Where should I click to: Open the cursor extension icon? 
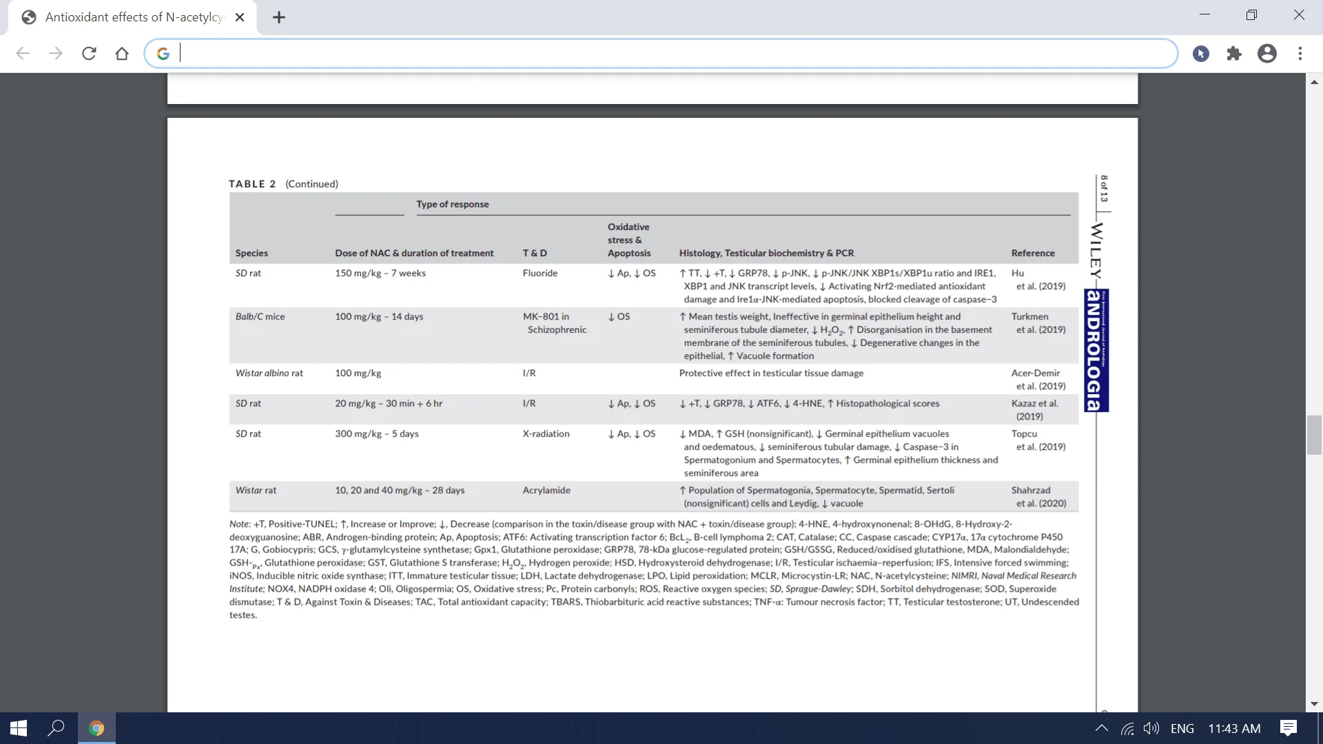[1201, 54]
